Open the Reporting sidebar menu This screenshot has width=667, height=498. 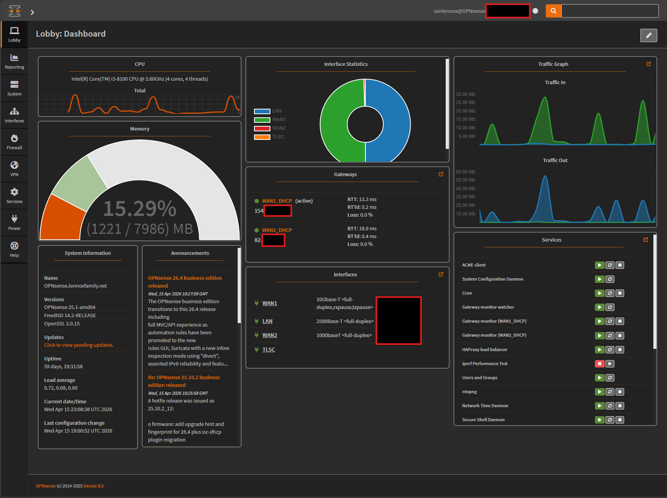point(14,61)
